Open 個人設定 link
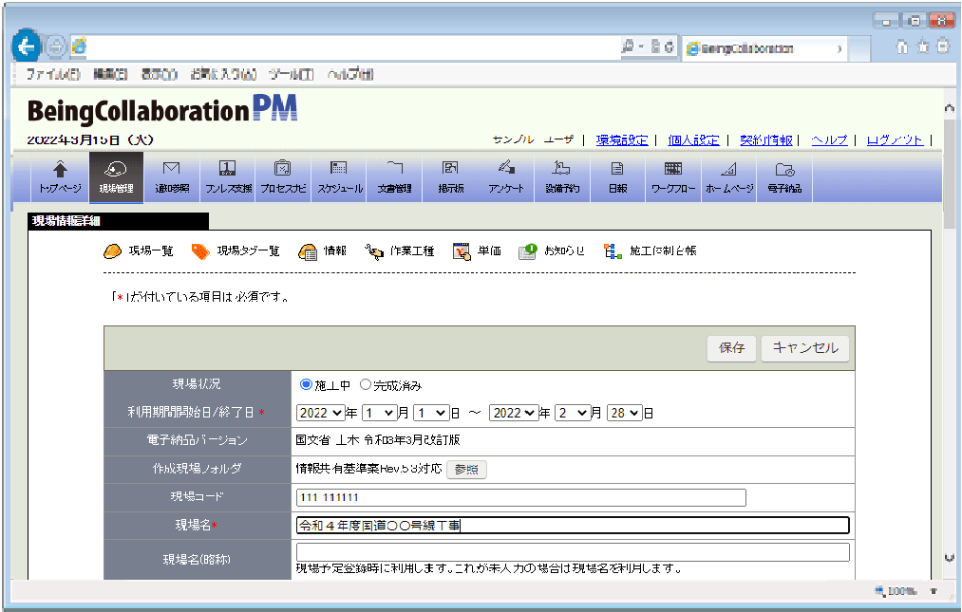Viewport: 962px width, 612px height. coord(693,139)
